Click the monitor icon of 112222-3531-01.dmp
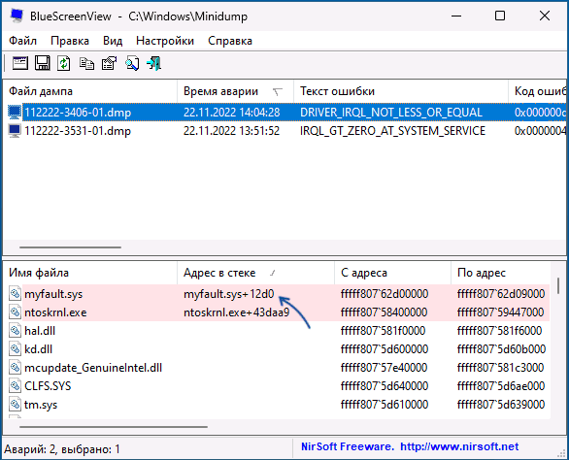 tap(15, 131)
